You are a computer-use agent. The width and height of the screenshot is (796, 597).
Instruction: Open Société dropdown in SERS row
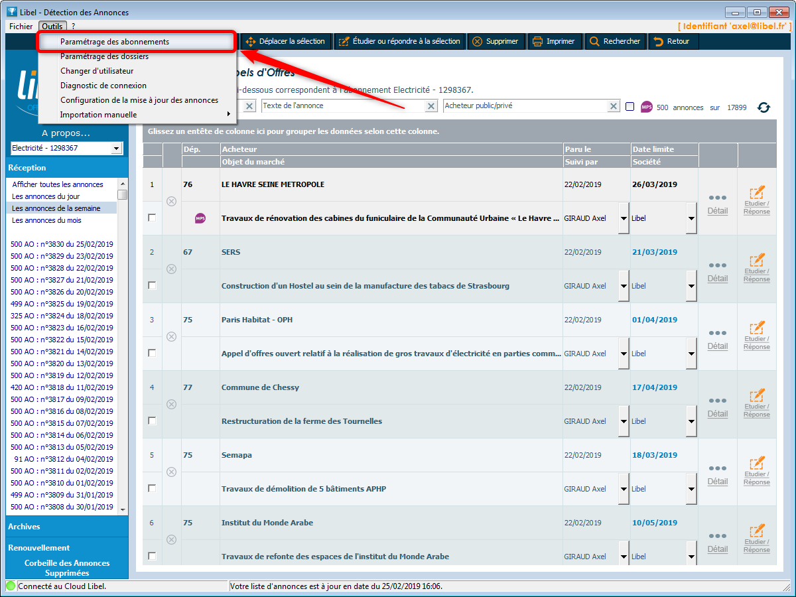pyautogui.click(x=692, y=286)
